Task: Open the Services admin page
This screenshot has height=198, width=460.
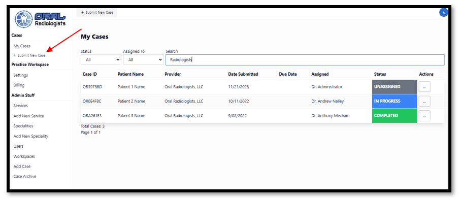Action: [21, 106]
